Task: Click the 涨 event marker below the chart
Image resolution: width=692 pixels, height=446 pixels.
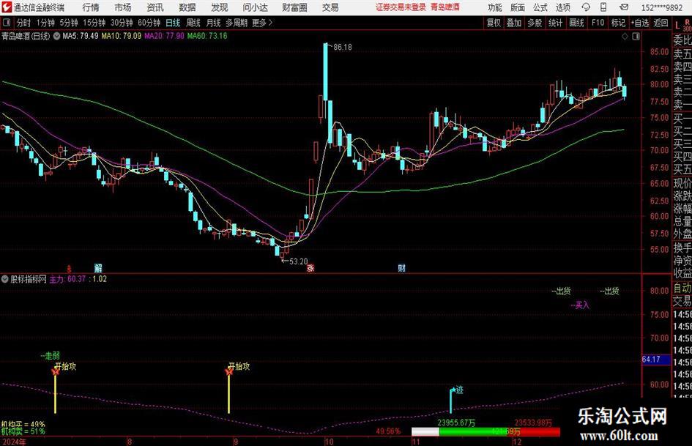Action: [x=310, y=267]
